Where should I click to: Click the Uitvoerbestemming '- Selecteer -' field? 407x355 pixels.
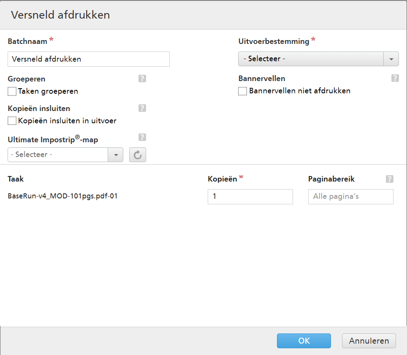click(x=310, y=59)
